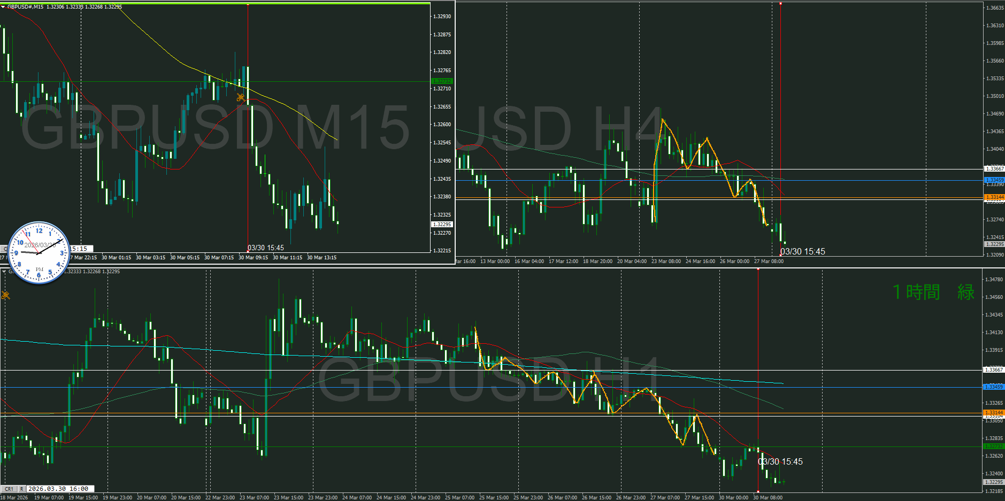Click the 03/30 15:45 label in H4 chart
The height and width of the screenshot is (501, 1005).
[x=802, y=252]
